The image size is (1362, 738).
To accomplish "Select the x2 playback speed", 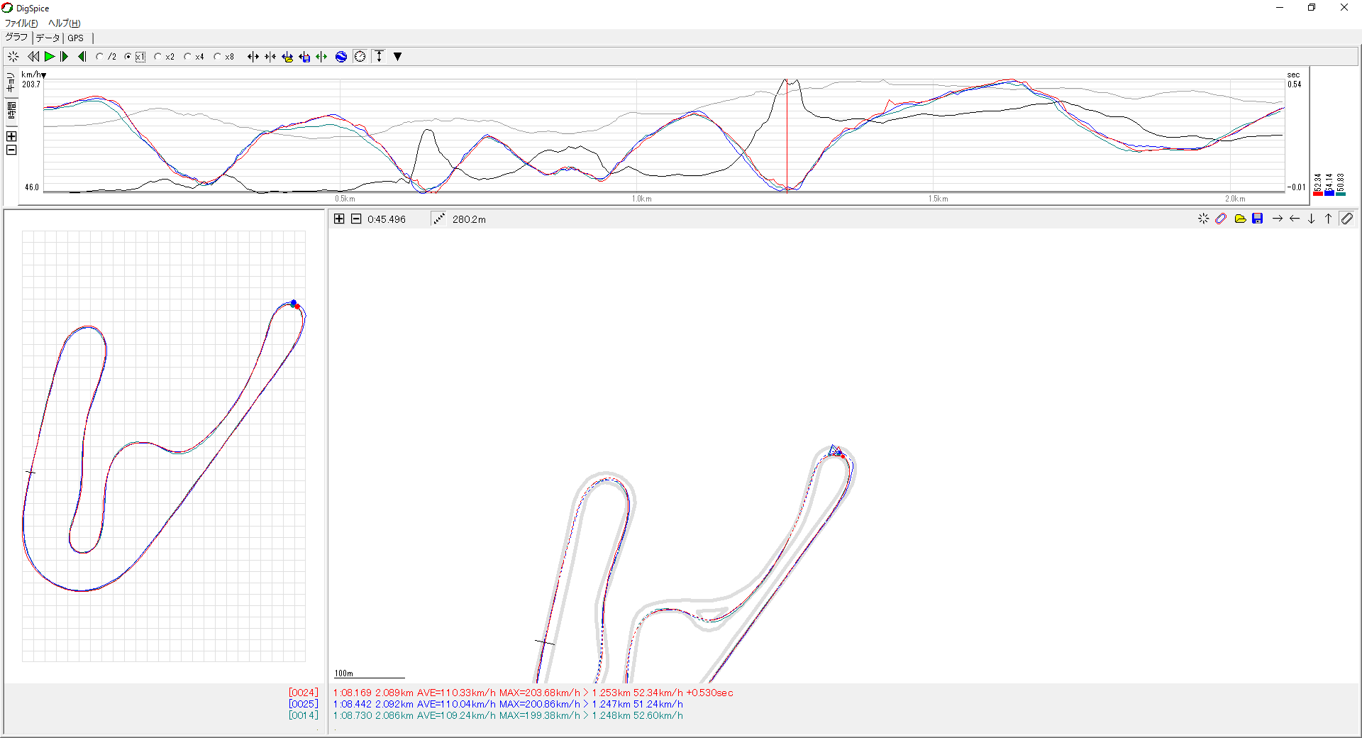I will coord(165,57).
